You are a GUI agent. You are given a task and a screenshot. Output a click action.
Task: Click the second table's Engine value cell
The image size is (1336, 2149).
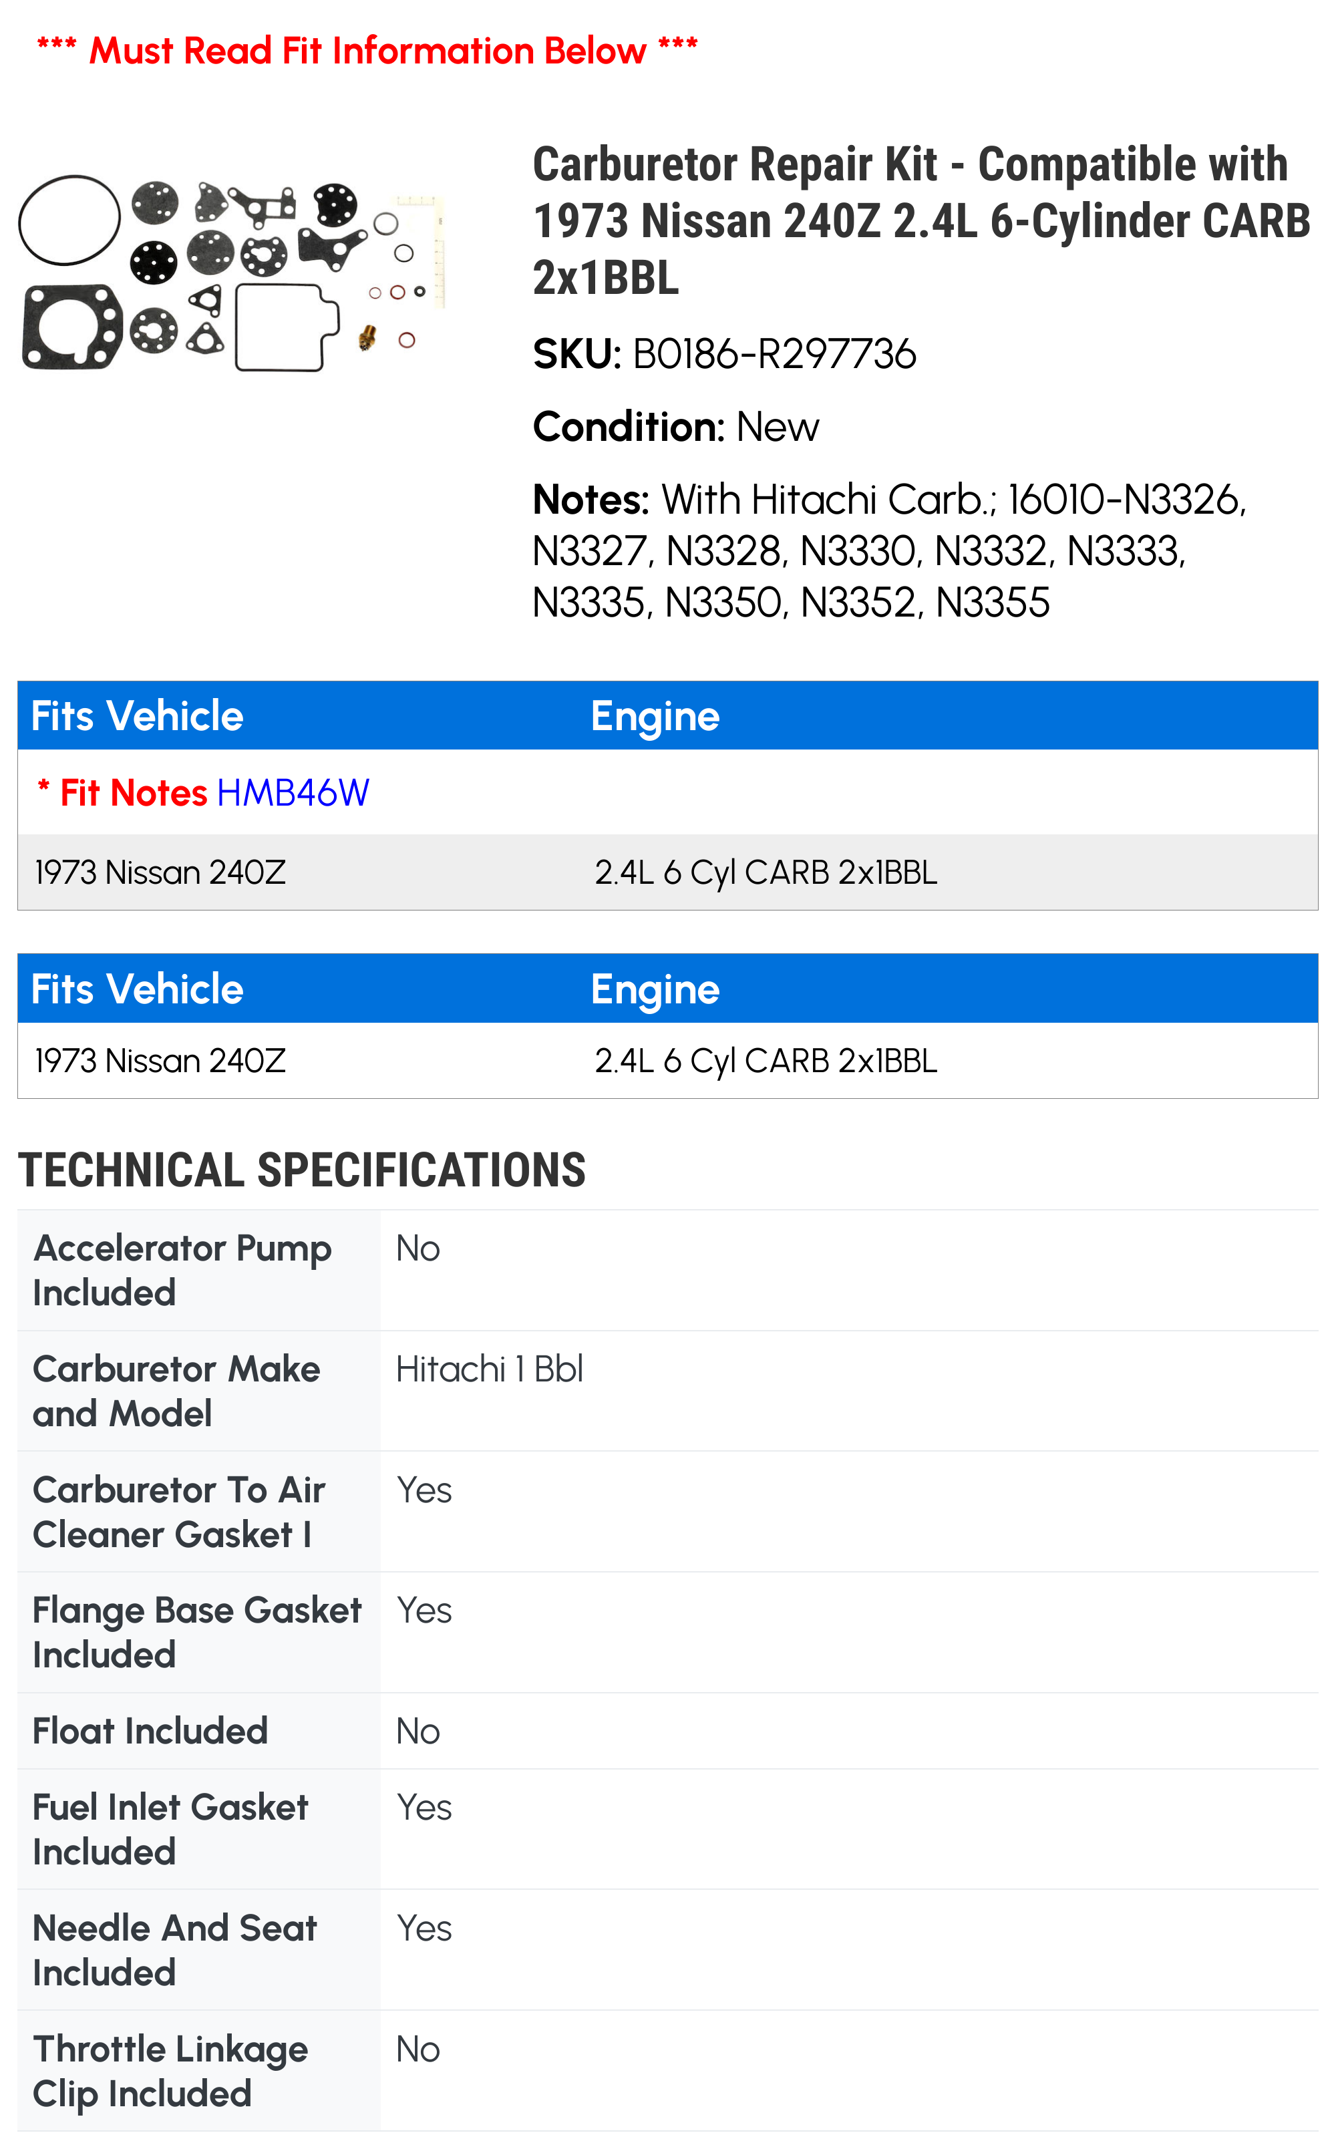(x=766, y=1060)
